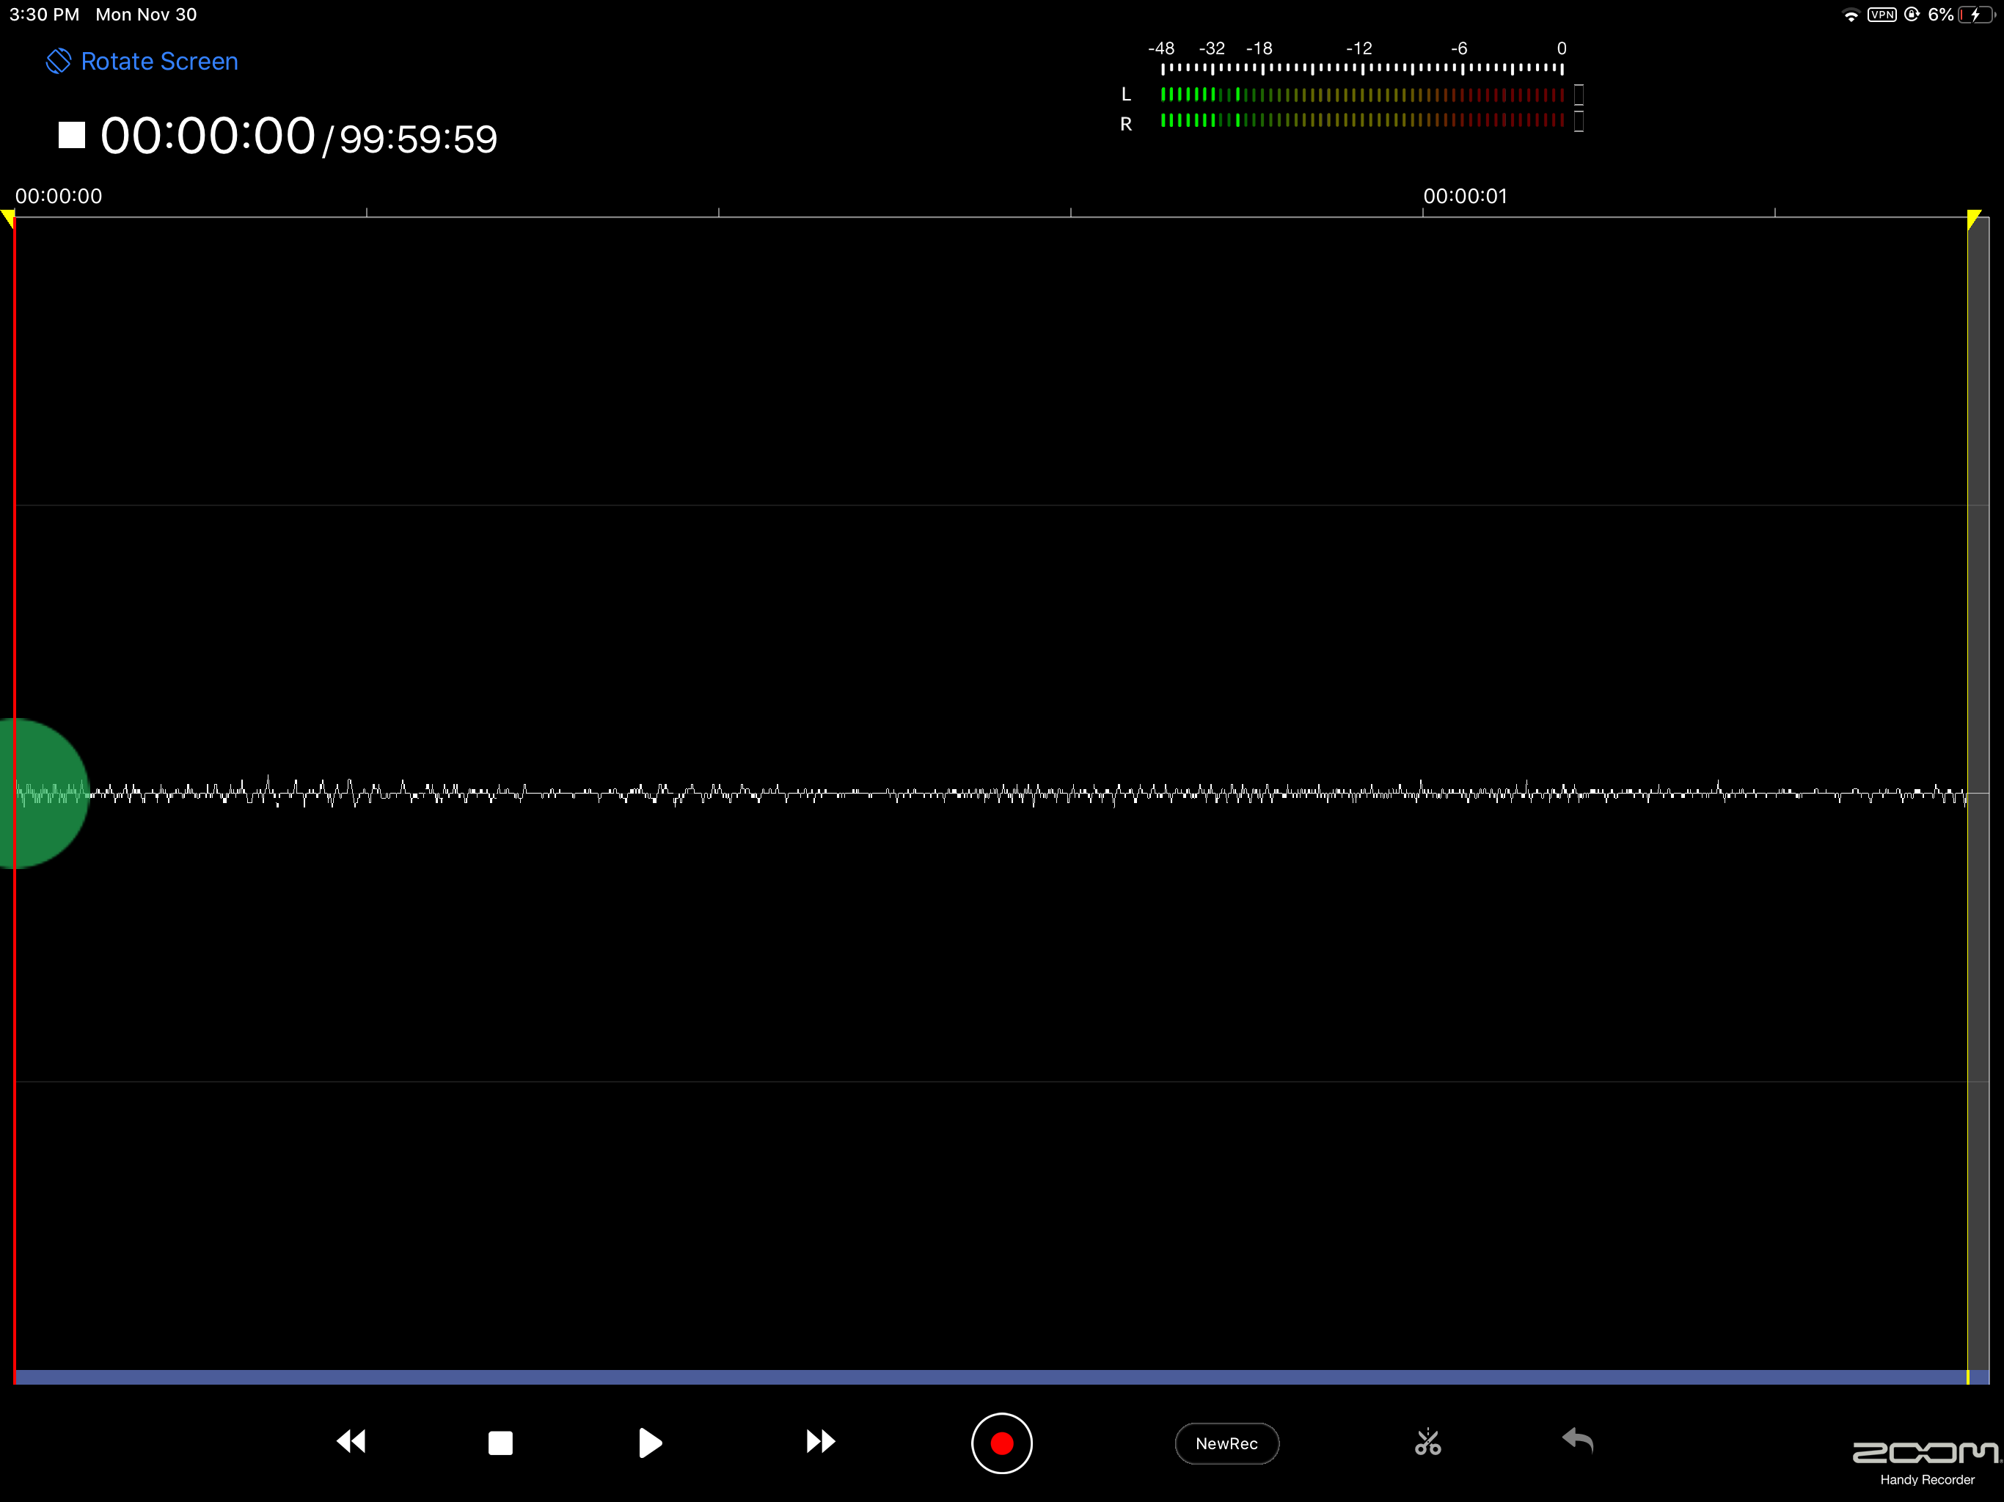Tap the rewind button
The width and height of the screenshot is (2004, 1502).
(351, 1441)
